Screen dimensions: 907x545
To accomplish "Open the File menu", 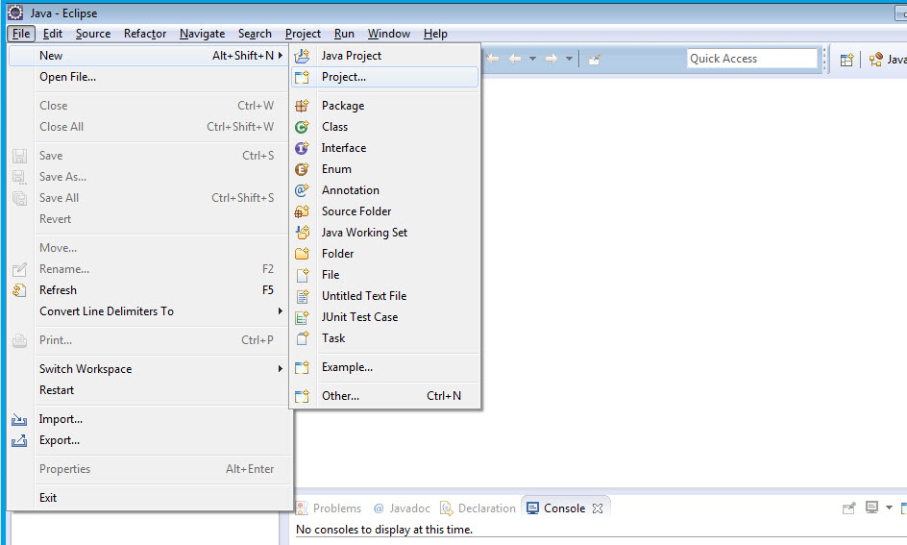I will [21, 34].
